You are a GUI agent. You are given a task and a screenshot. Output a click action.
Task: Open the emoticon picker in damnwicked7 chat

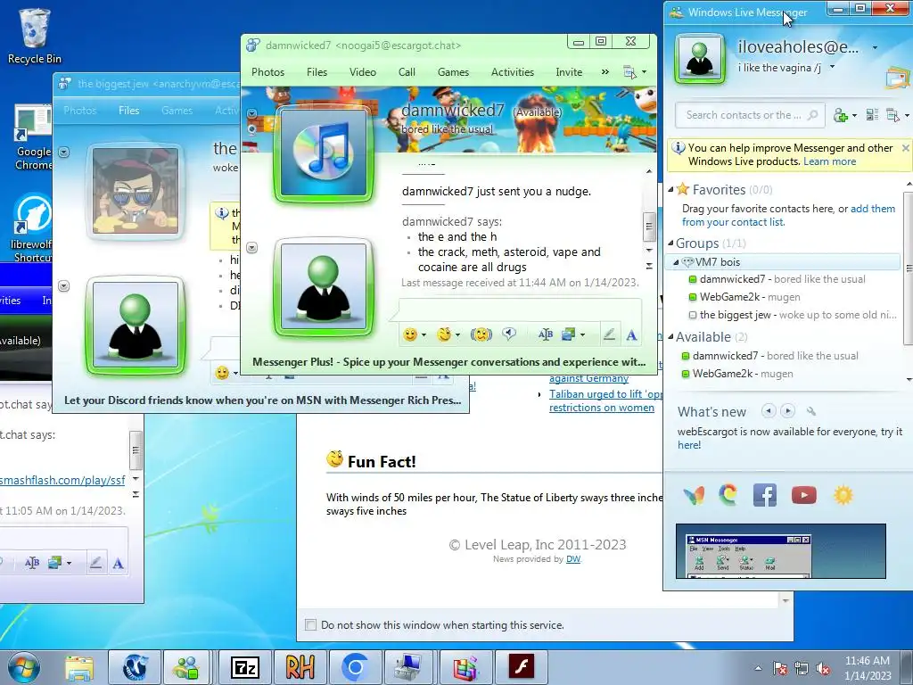click(x=410, y=334)
